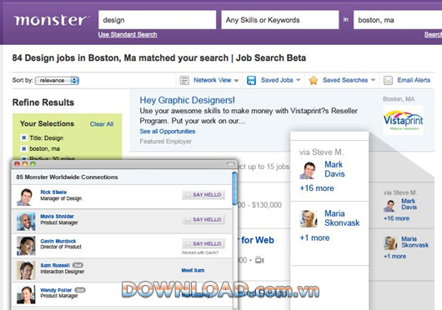Click the +16 more link in enlarged panel
Screen dimensions: 442x310
[x=317, y=188]
